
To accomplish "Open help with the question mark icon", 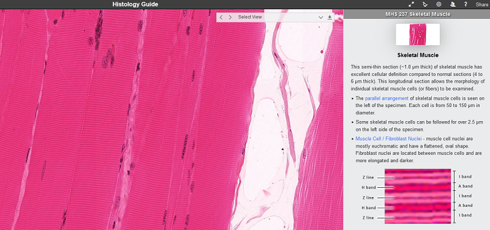I will (466, 4).
